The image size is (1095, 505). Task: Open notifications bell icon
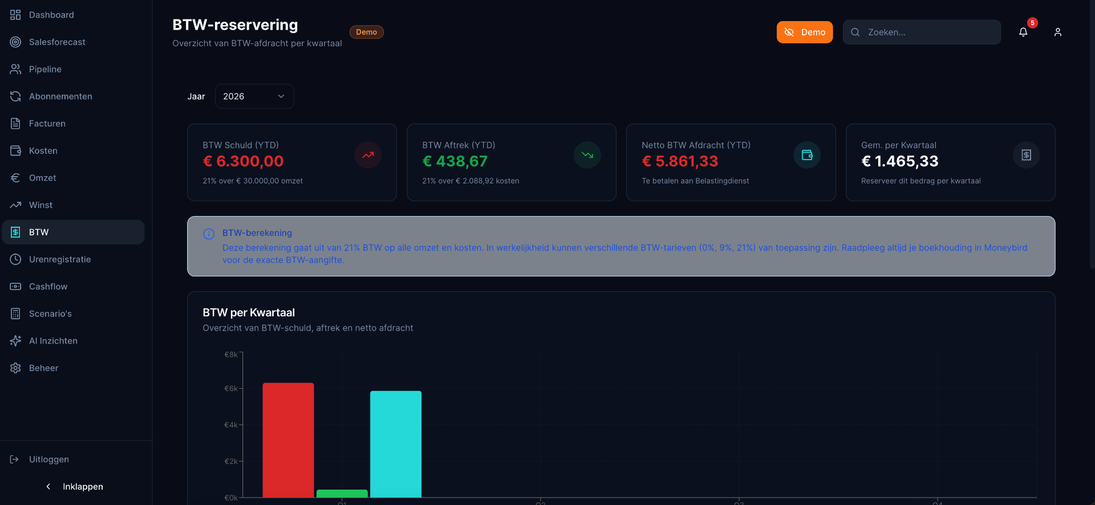(1023, 32)
